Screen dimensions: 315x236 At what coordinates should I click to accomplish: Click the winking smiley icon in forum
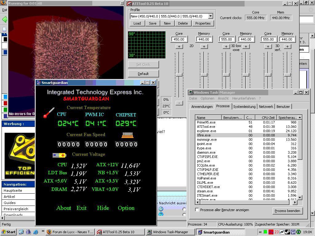pos(161,209)
